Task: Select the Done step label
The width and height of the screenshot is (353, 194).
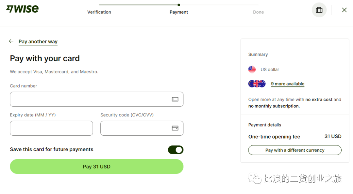Action: [258, 12]
